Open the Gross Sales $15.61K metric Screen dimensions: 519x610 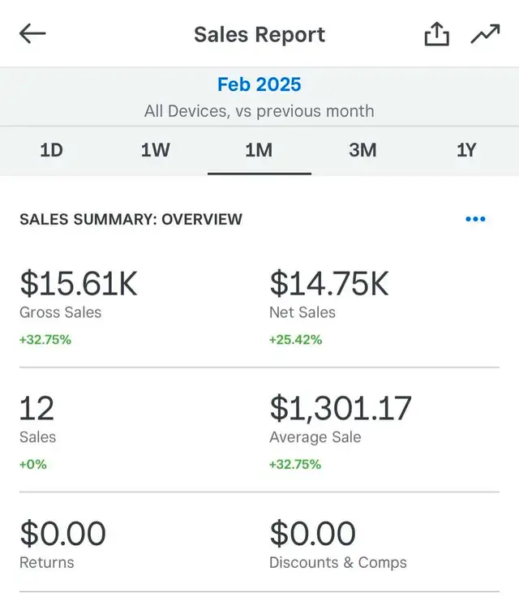(79, 285)
